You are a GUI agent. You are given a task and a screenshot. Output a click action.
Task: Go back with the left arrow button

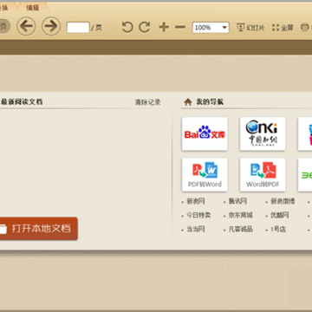pos(26,27)
